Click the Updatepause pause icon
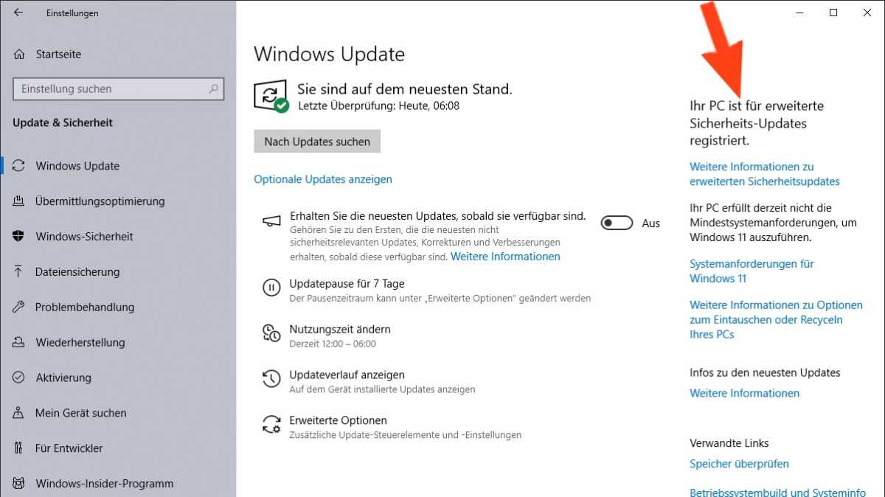 (271, 288)
